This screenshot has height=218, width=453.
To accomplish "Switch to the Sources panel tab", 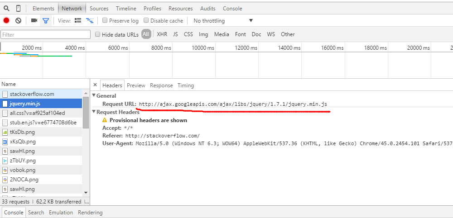I will pyautogui.click(x=99, y=8).
